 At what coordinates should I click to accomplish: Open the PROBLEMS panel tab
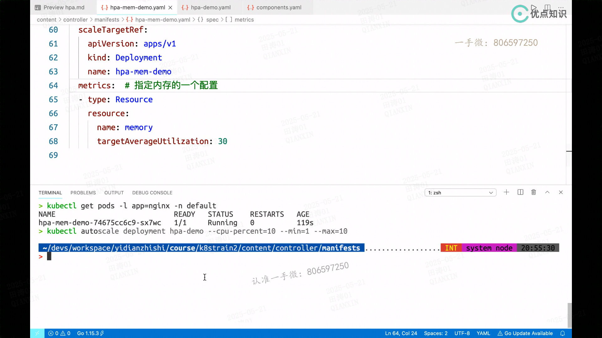click(x=83, y=192)
